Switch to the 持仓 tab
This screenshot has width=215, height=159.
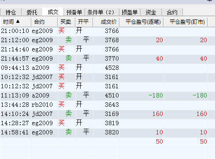[x=11, y=12]
